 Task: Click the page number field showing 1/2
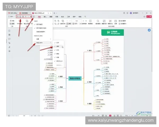pos(24,116)
